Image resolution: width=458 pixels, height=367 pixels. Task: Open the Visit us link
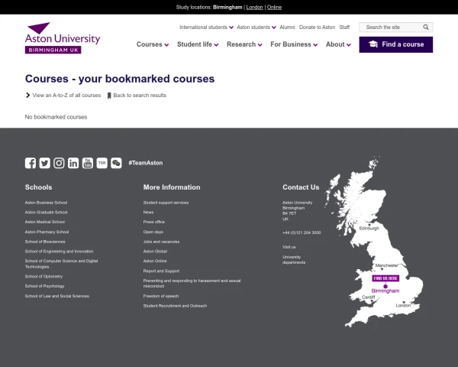pyautogui.click(x=289, y=247)
